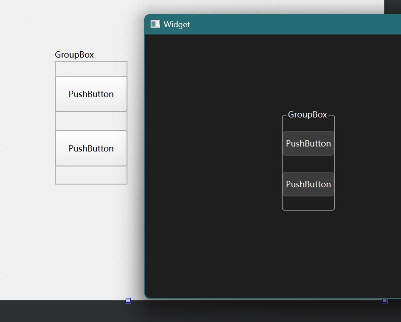The image size is (401, 322).
Task: Click the GroupBox title in the design form
Action: 74,55
